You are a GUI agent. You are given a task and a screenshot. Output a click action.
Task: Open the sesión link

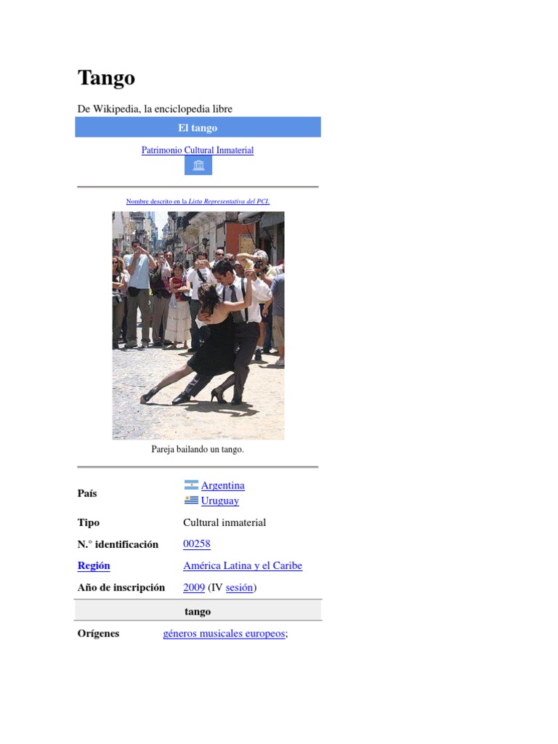(x=239, y=587)
